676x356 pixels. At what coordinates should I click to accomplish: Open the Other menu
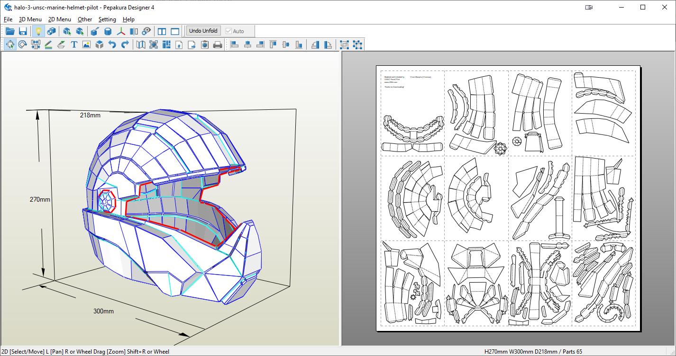click(x=85, y=19)
